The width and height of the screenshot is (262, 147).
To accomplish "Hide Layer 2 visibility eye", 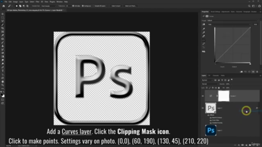I will pos(203,108).
